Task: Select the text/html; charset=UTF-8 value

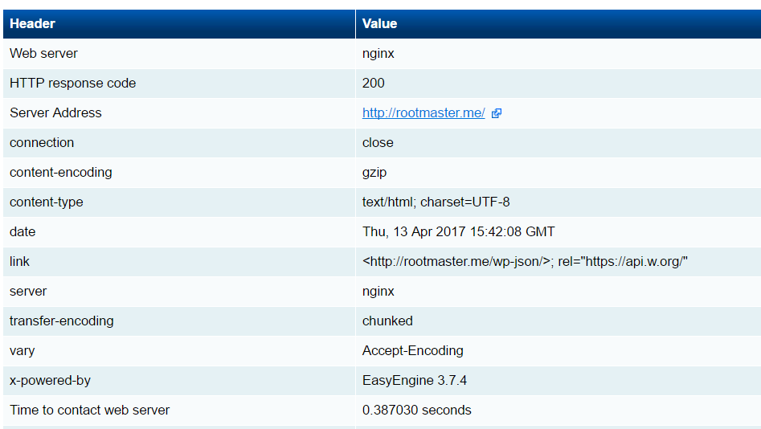Action: coord(436,202)
